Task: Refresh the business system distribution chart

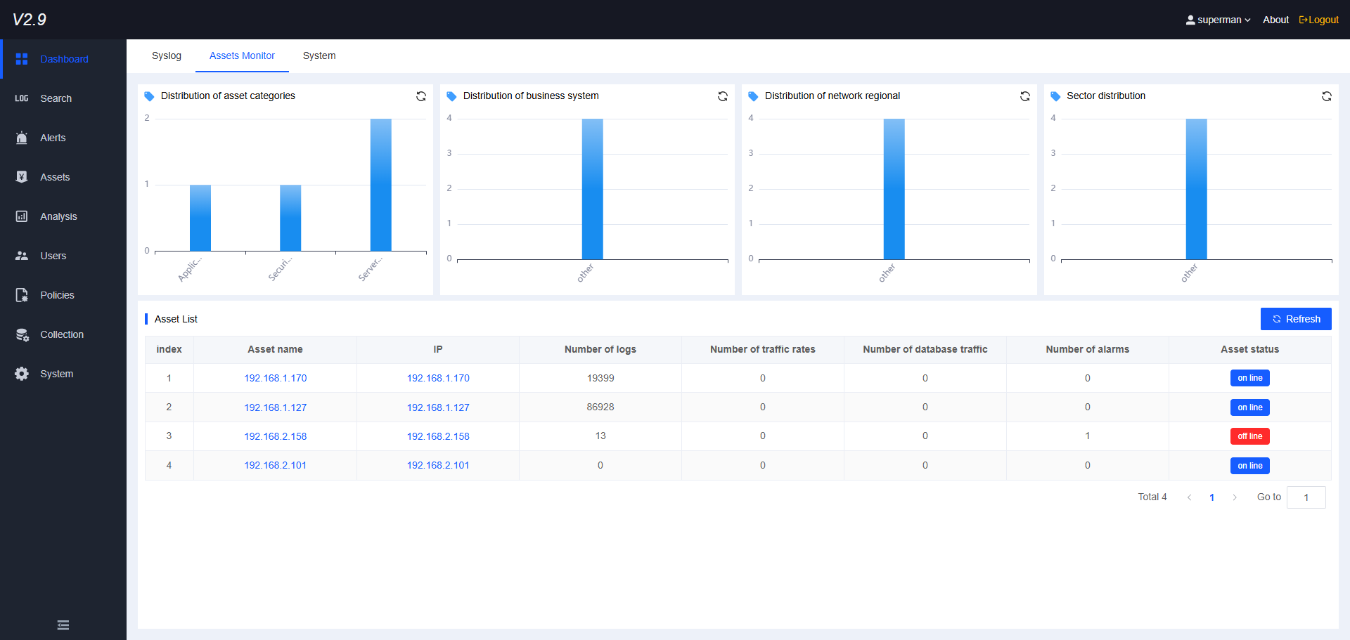Action: coord(723,96)
